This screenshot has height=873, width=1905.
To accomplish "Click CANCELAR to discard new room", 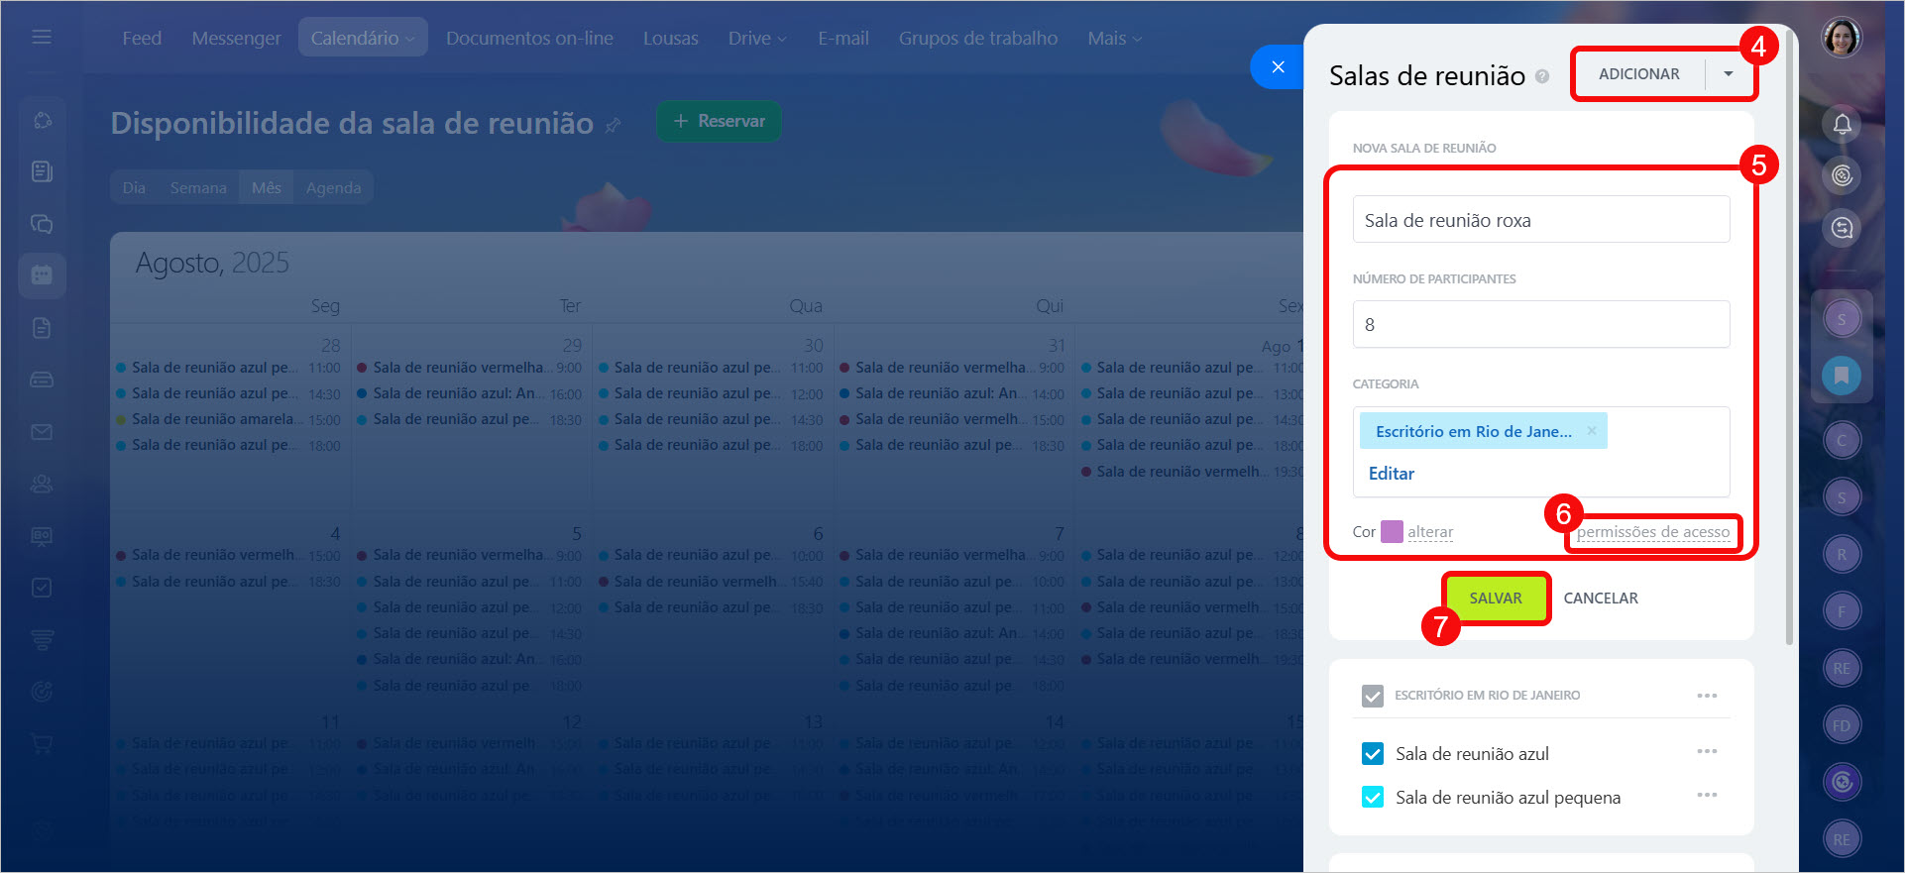I will 1601,599.
